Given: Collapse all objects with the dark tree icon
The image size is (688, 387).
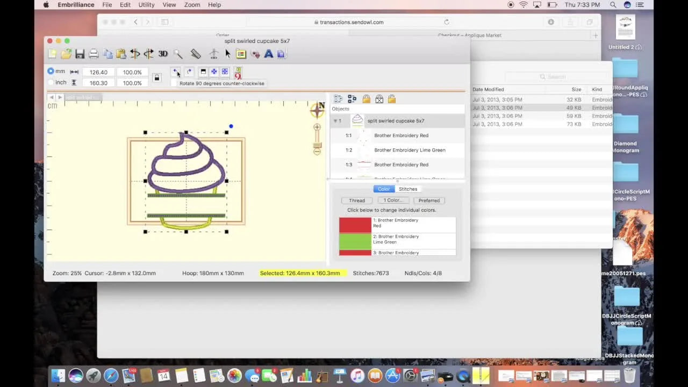Looking at the screenshot, I should pos(352,99).
